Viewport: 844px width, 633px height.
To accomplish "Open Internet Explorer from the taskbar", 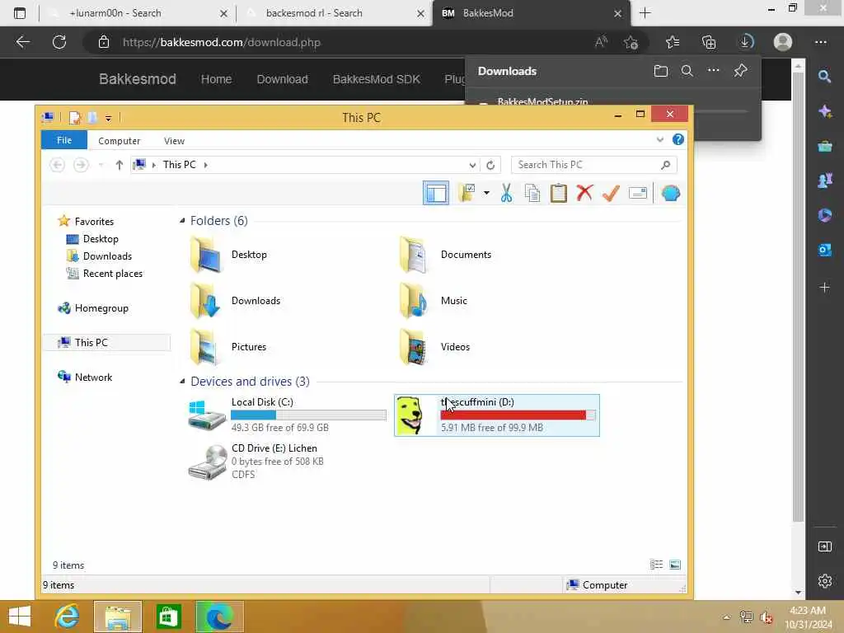I will tap(68, 617).
